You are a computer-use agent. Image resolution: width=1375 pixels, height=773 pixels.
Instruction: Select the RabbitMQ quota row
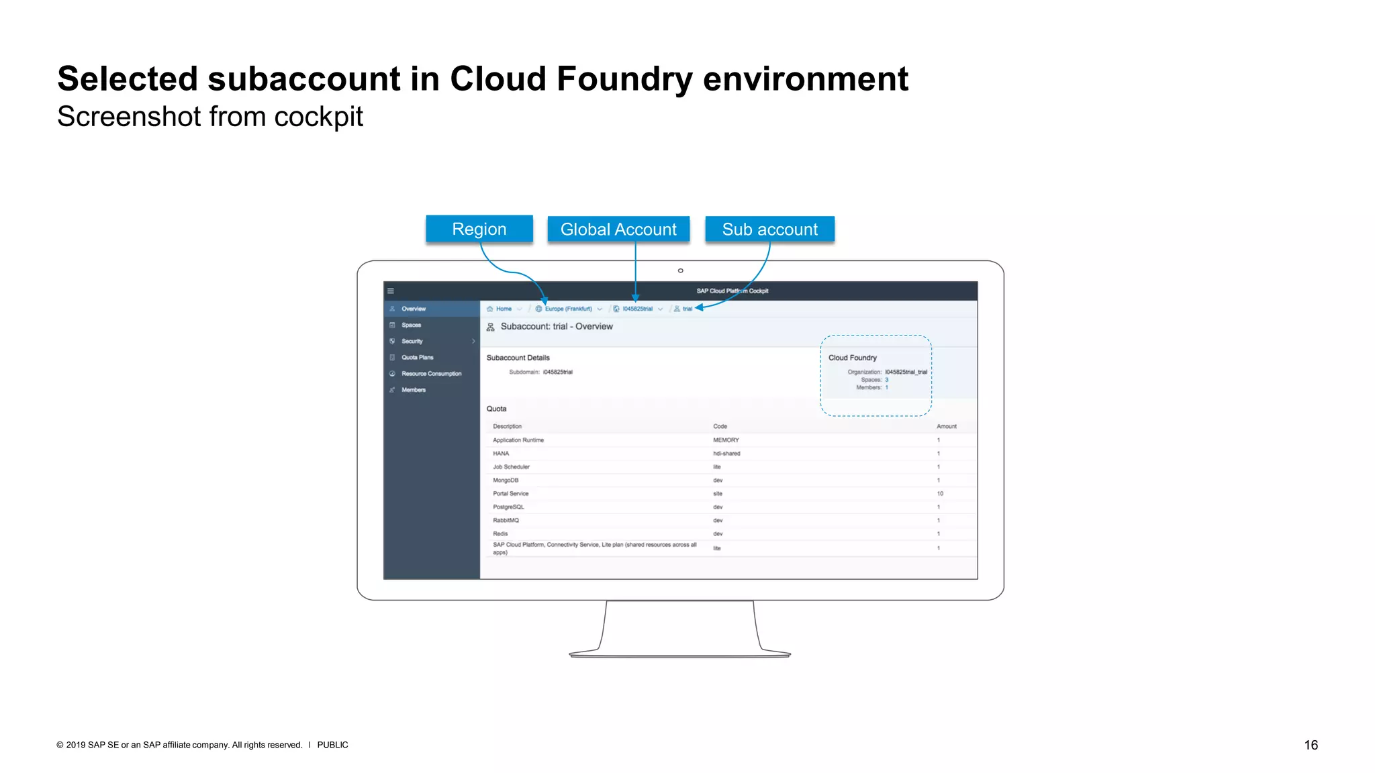730,521
